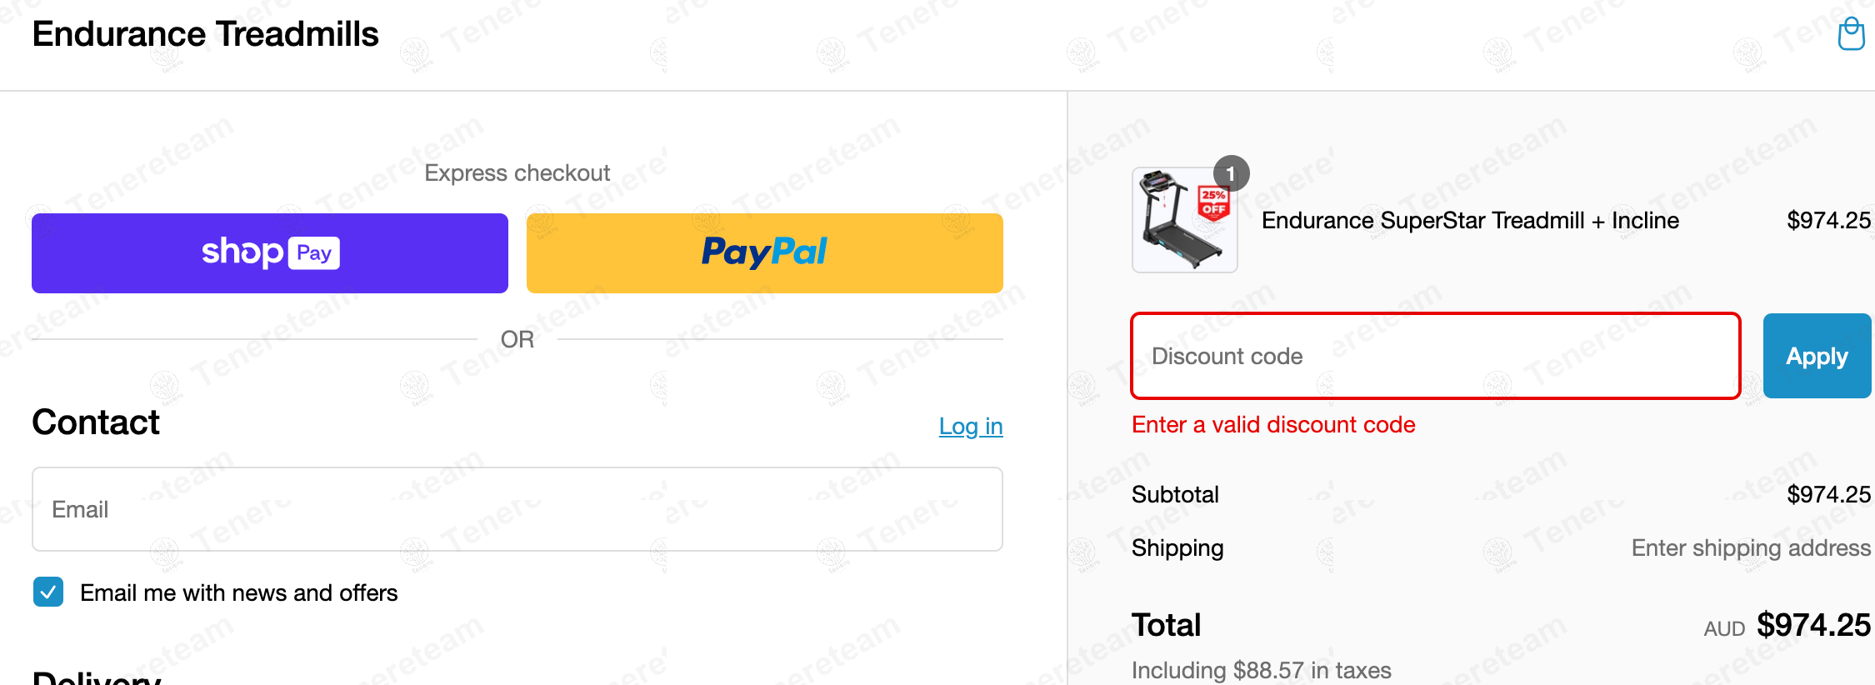Click the 'Enter a valid discount code' error
Image resolution: width=1875 pixels, height=685 pixels.
click(x=1272, y=425)
